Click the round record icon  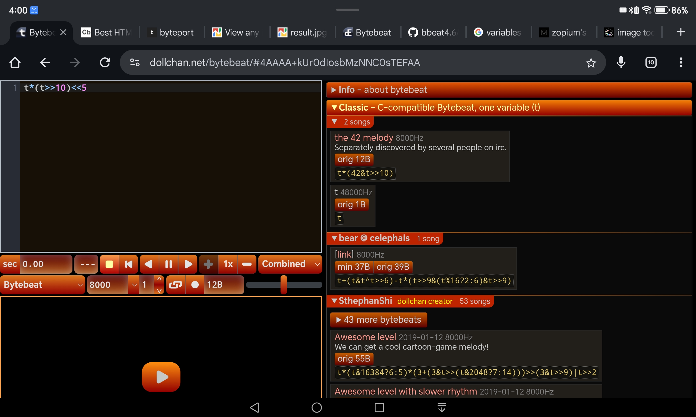point(195,285)
